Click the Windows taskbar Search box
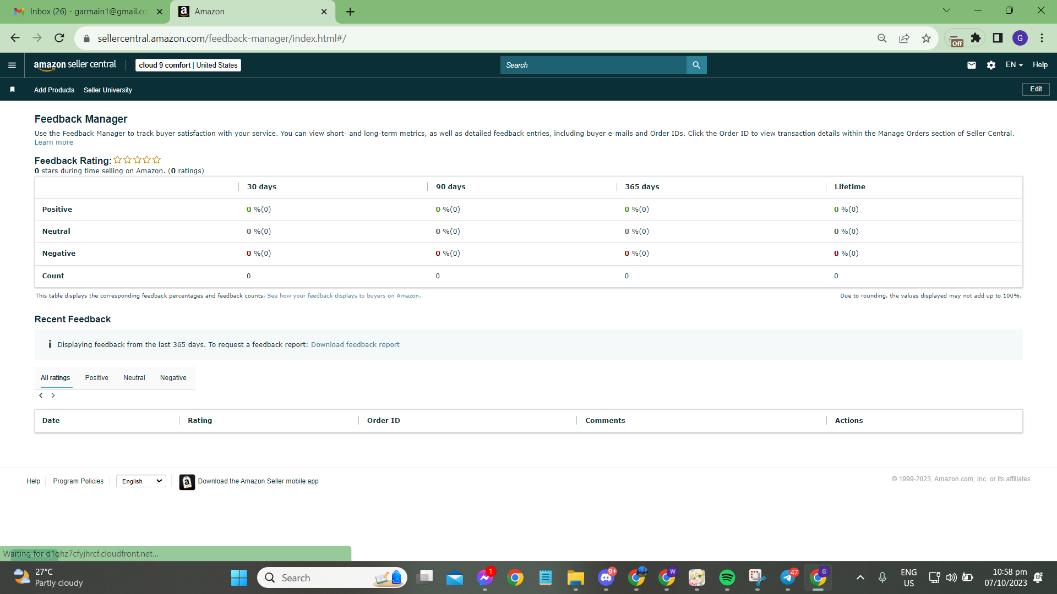1057x594 pixels. tap(332, 577)
